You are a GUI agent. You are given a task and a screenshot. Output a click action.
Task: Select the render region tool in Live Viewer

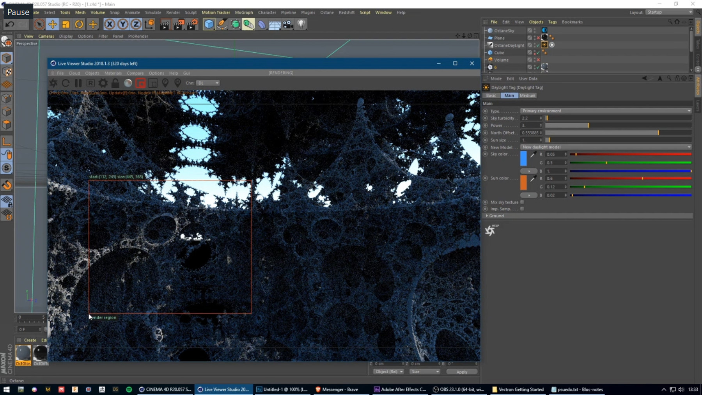tap(140, 83)
